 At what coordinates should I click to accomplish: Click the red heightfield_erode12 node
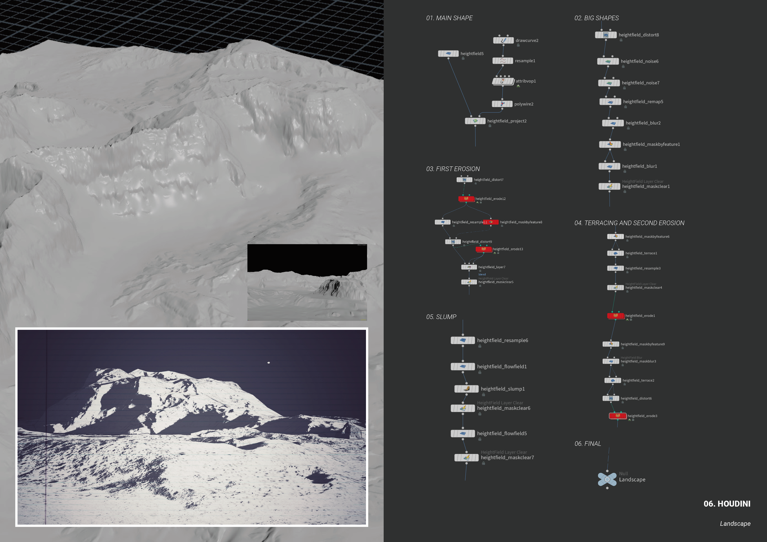(x=466, y=199)
